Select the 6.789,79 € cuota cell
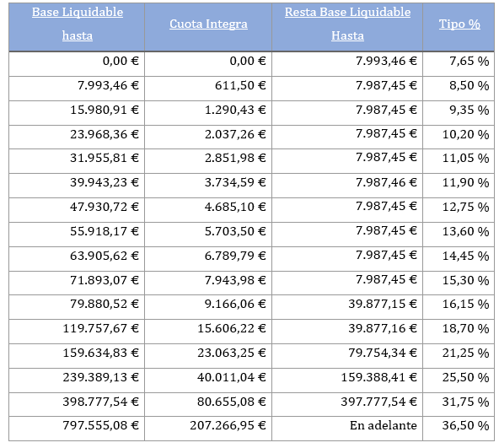499x448 pixels. click(208, 259)
